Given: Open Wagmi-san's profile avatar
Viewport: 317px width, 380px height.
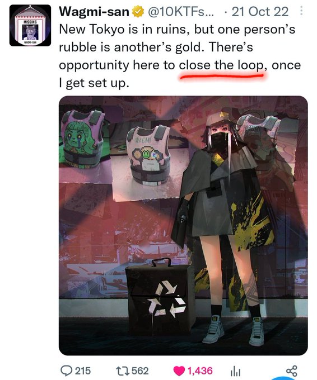Looking at the screenshot, I should point(30,26).
